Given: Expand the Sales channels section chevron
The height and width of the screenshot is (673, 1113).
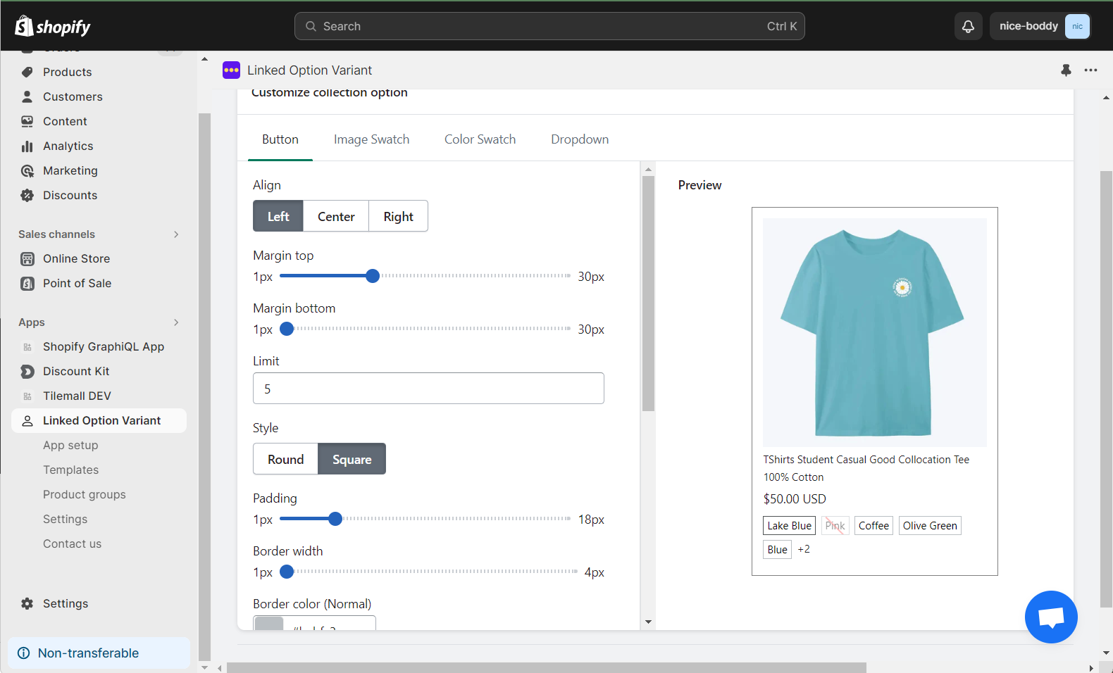Looking at the screenshot, I should [x=176, y=234].
